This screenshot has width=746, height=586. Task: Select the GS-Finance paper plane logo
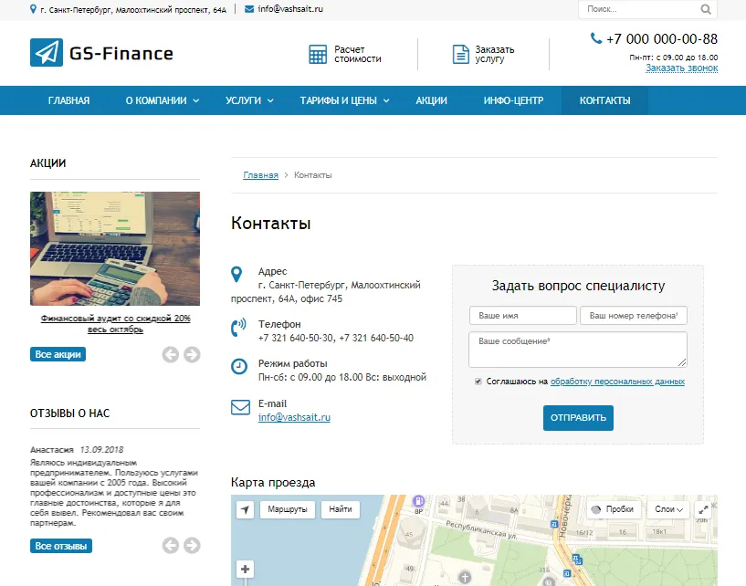[x=44, y=53]
